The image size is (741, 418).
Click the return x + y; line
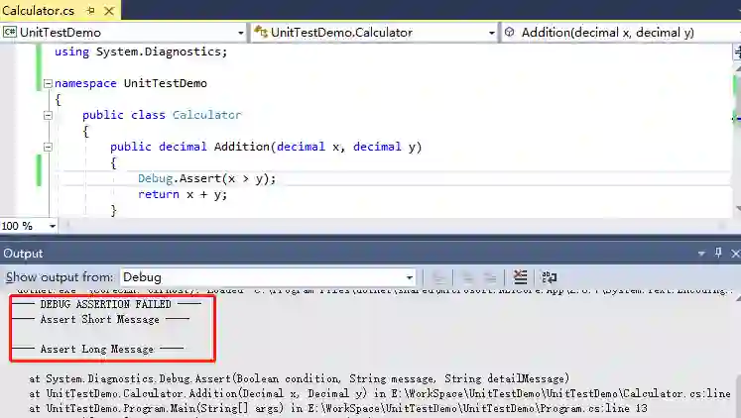tap(183, 194)
